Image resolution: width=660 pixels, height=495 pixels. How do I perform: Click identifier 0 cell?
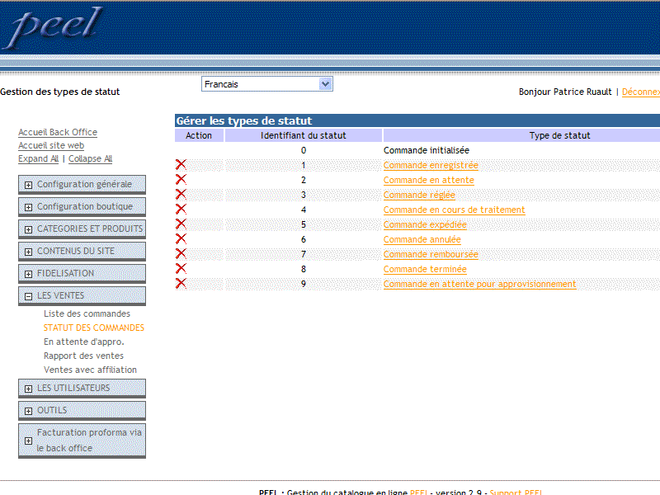pyautogui.click(x=304, y=150)
